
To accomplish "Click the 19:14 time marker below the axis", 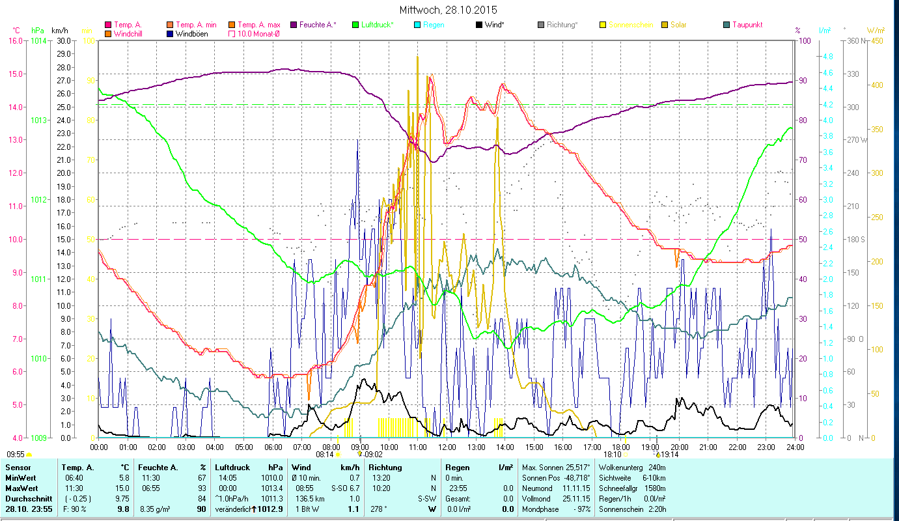I will pos(670,455).
